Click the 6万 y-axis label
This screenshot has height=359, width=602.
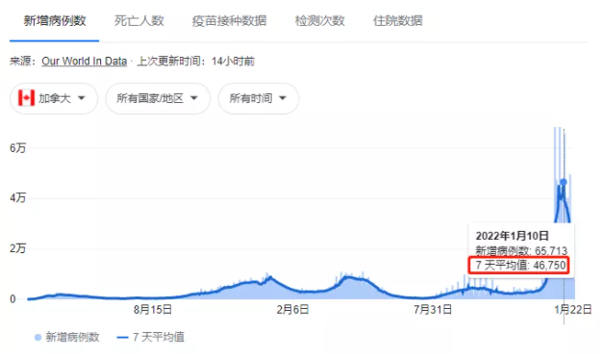click(x=17, y=148)
